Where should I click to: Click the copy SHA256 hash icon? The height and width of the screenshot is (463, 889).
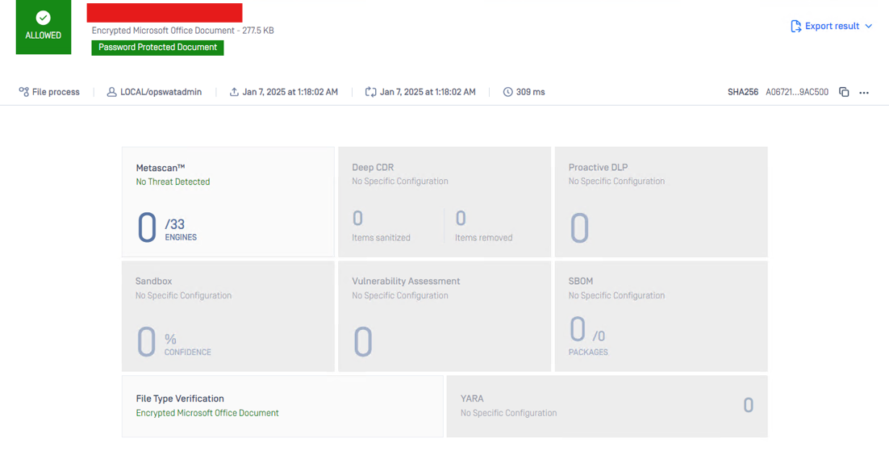point(844,92)
